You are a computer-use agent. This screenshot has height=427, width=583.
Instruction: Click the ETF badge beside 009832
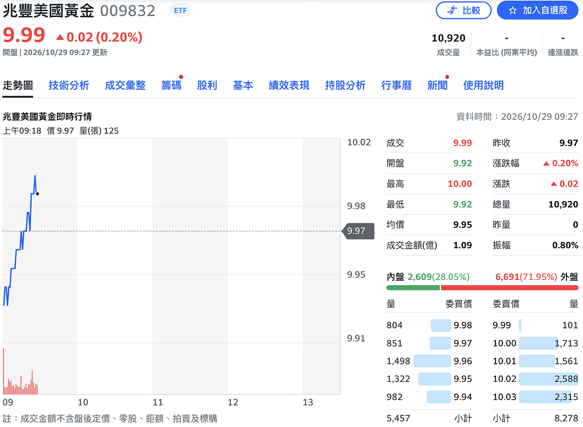tap(180, 10)
